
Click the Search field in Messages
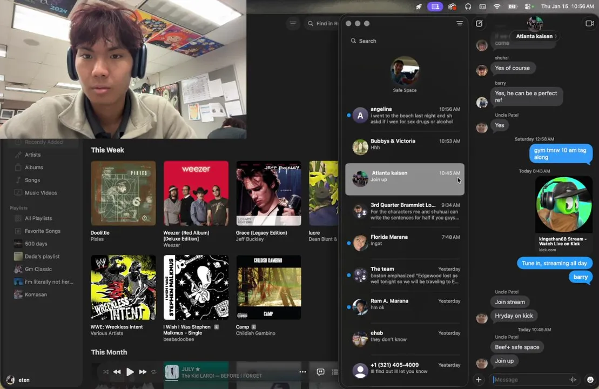coord(405,41)
